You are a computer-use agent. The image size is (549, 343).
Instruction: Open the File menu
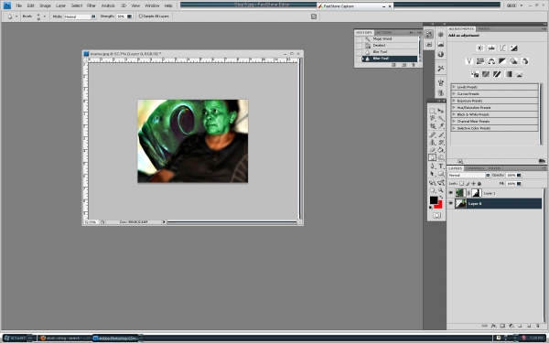point(19,5)
